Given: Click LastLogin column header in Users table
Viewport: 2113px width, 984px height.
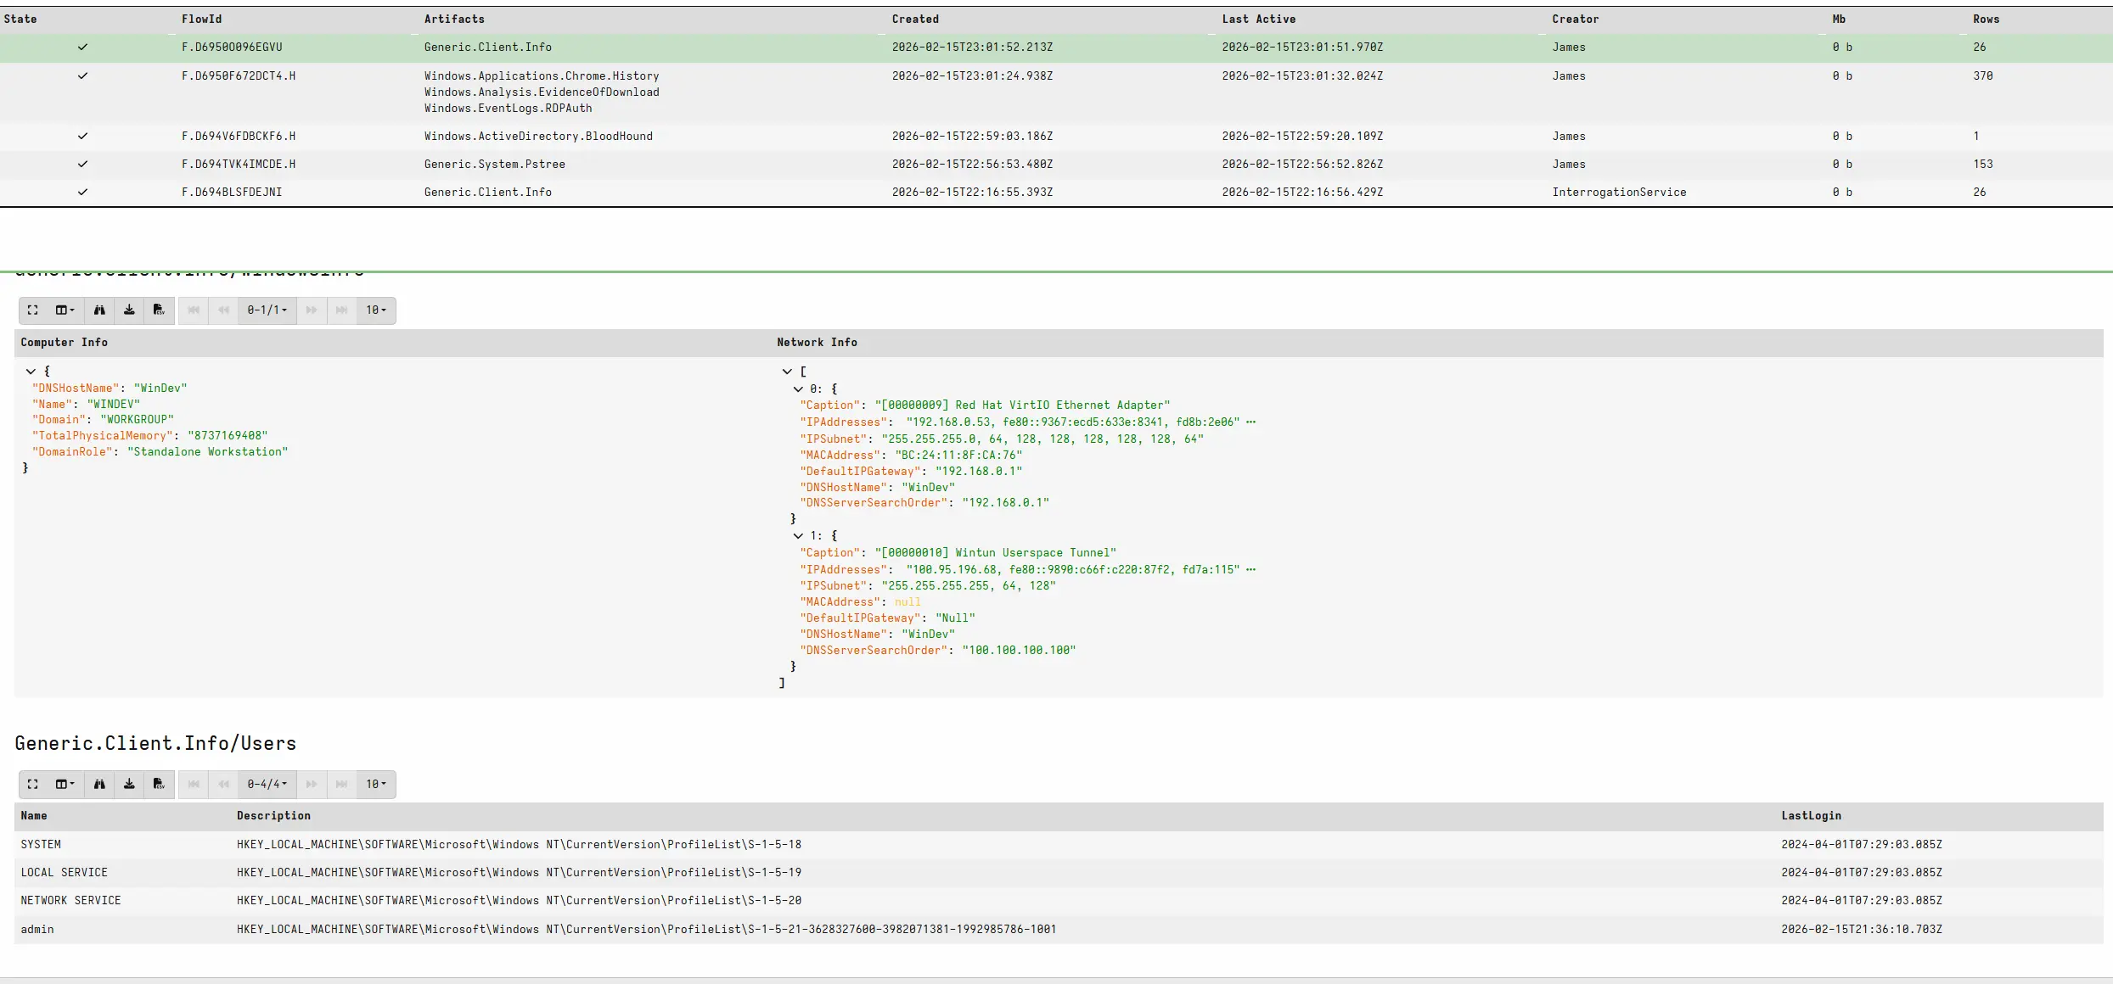Looking at the screenshot, I should (x=1811, y=816).
